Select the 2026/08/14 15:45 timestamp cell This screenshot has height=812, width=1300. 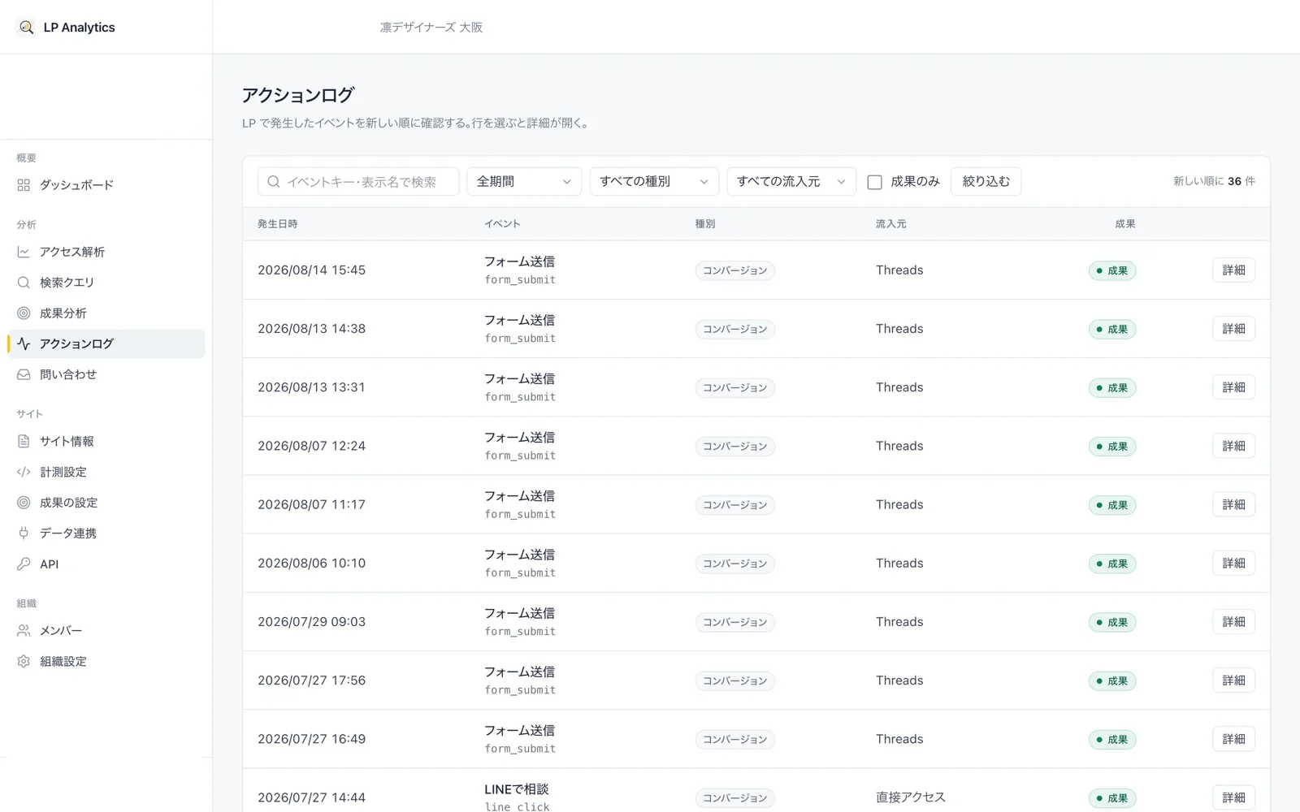[312, 270]
